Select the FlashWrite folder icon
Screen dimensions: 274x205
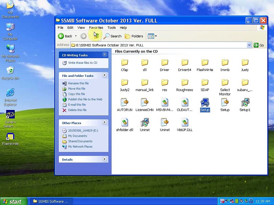[205, 63]
